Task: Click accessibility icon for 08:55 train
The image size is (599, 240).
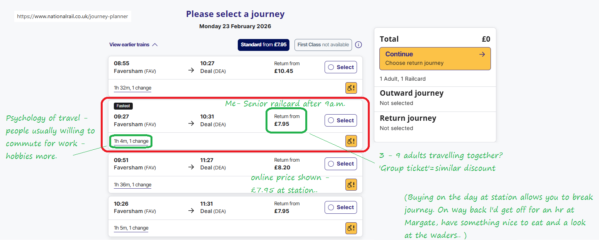Action: [351, 88]
